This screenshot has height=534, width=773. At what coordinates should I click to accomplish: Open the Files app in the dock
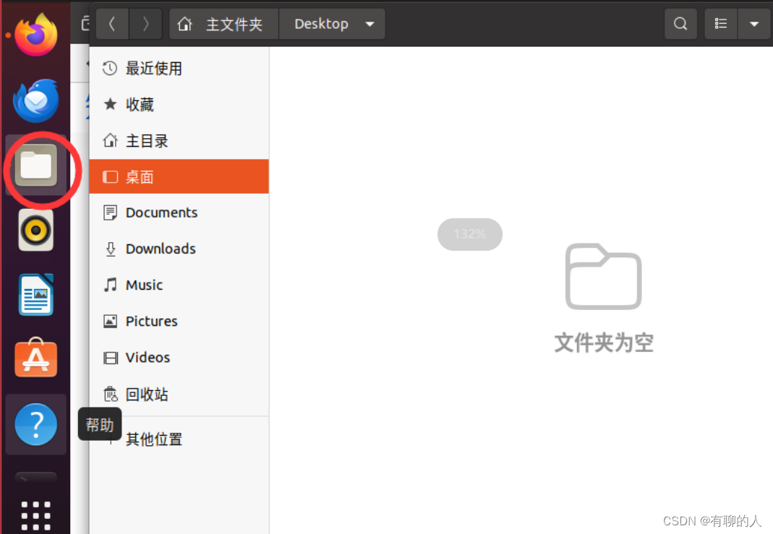pos(35,165)
